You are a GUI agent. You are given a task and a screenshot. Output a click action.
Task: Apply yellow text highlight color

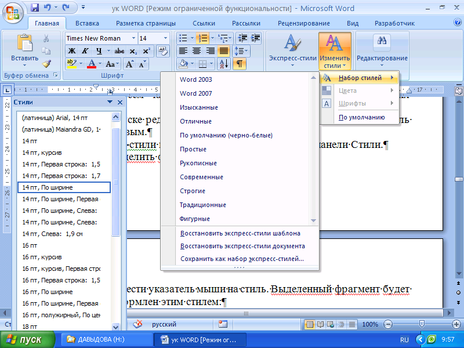[72, 64]
